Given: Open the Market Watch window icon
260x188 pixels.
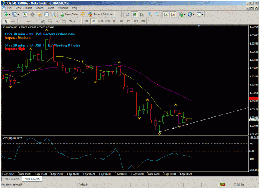Looking at the screenshot, I should pos(25,15).
